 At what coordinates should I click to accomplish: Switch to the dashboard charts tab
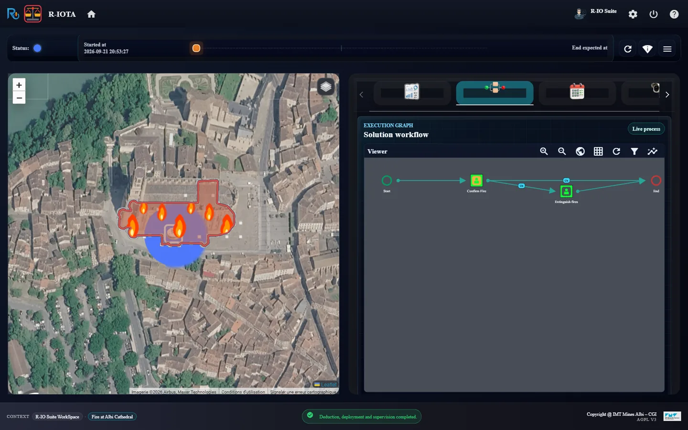coord(412,92)
